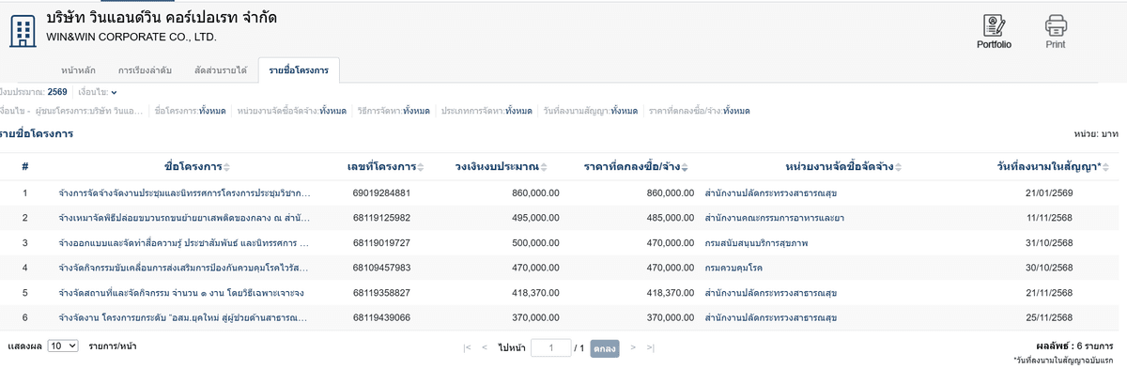
Task: Go to last page arrow
Action: tap(651, 348)
